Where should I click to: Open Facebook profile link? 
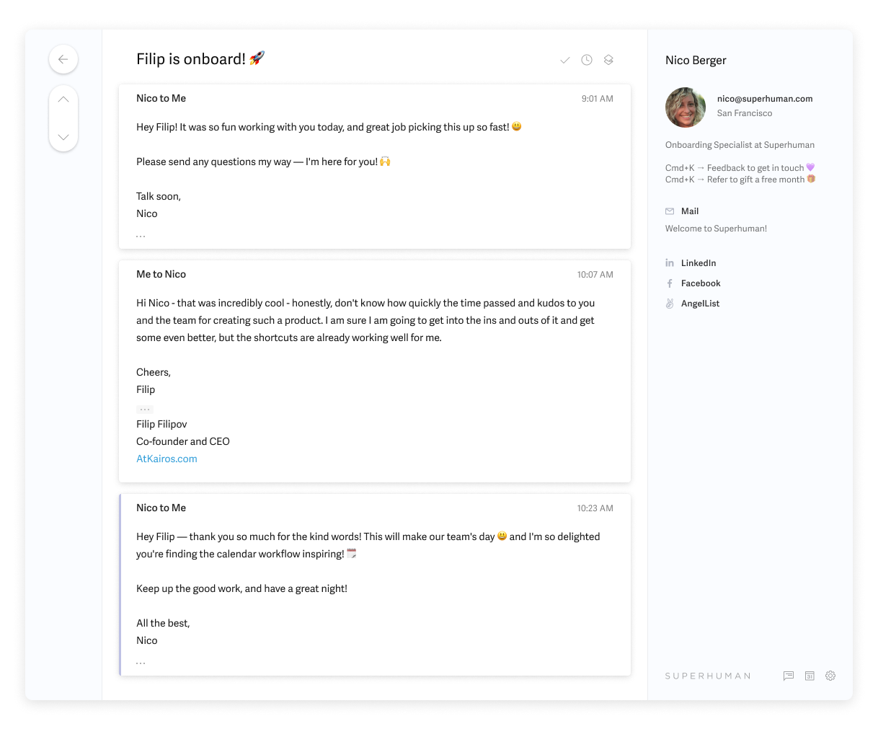pyautogui.click(x=701, y=283)
